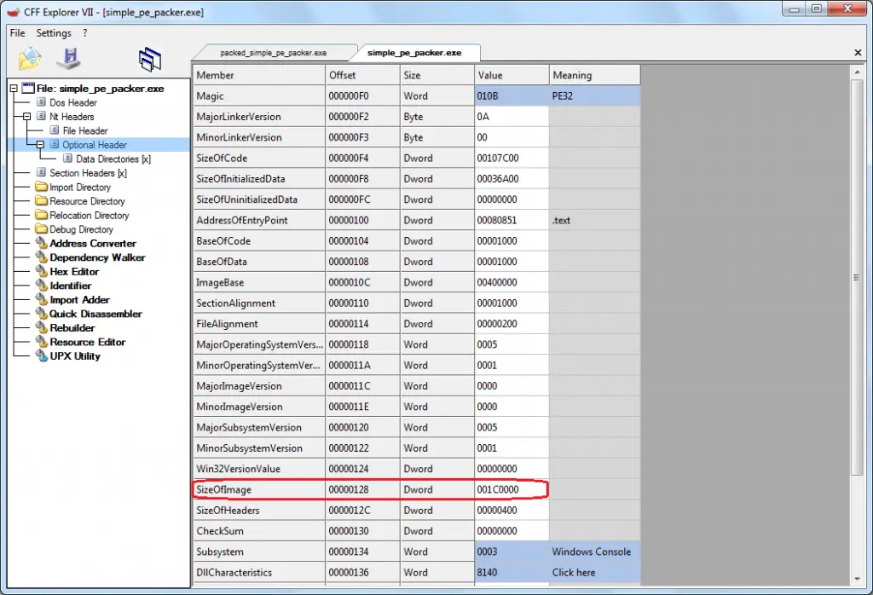Click the save file toolbar icon

(68, 58)
